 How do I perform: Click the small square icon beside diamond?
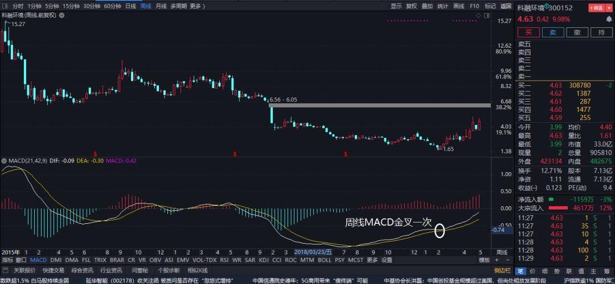486,16
